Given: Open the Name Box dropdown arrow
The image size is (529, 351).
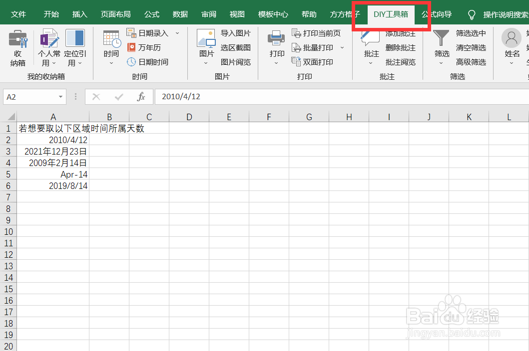Looking at the screenshot, I should point(61,97).
